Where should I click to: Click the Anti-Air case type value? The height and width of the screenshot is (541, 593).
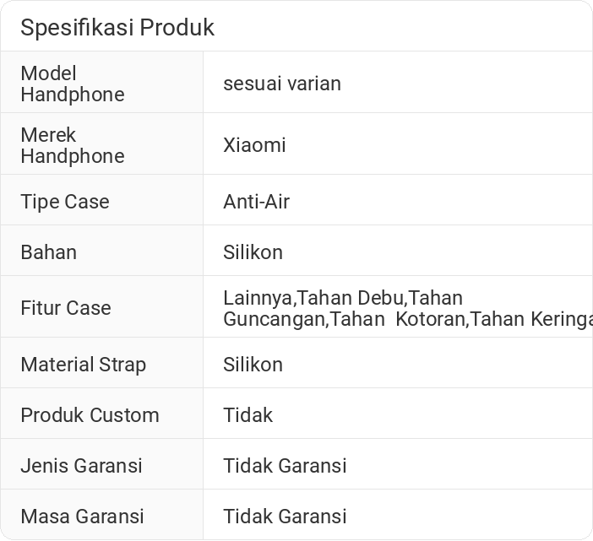256,202
